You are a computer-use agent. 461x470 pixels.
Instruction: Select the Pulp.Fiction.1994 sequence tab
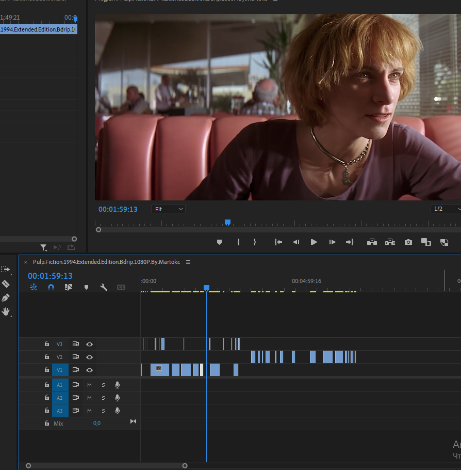click(x=107, y=262)
